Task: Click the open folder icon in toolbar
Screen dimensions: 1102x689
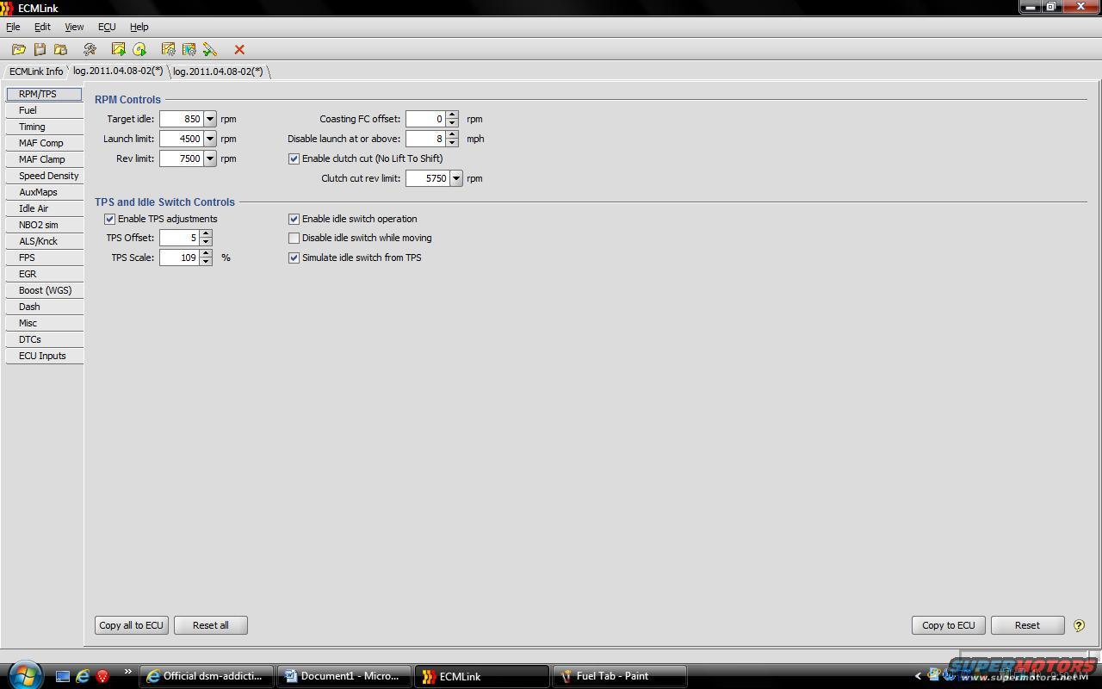Action: pos(18,50)
